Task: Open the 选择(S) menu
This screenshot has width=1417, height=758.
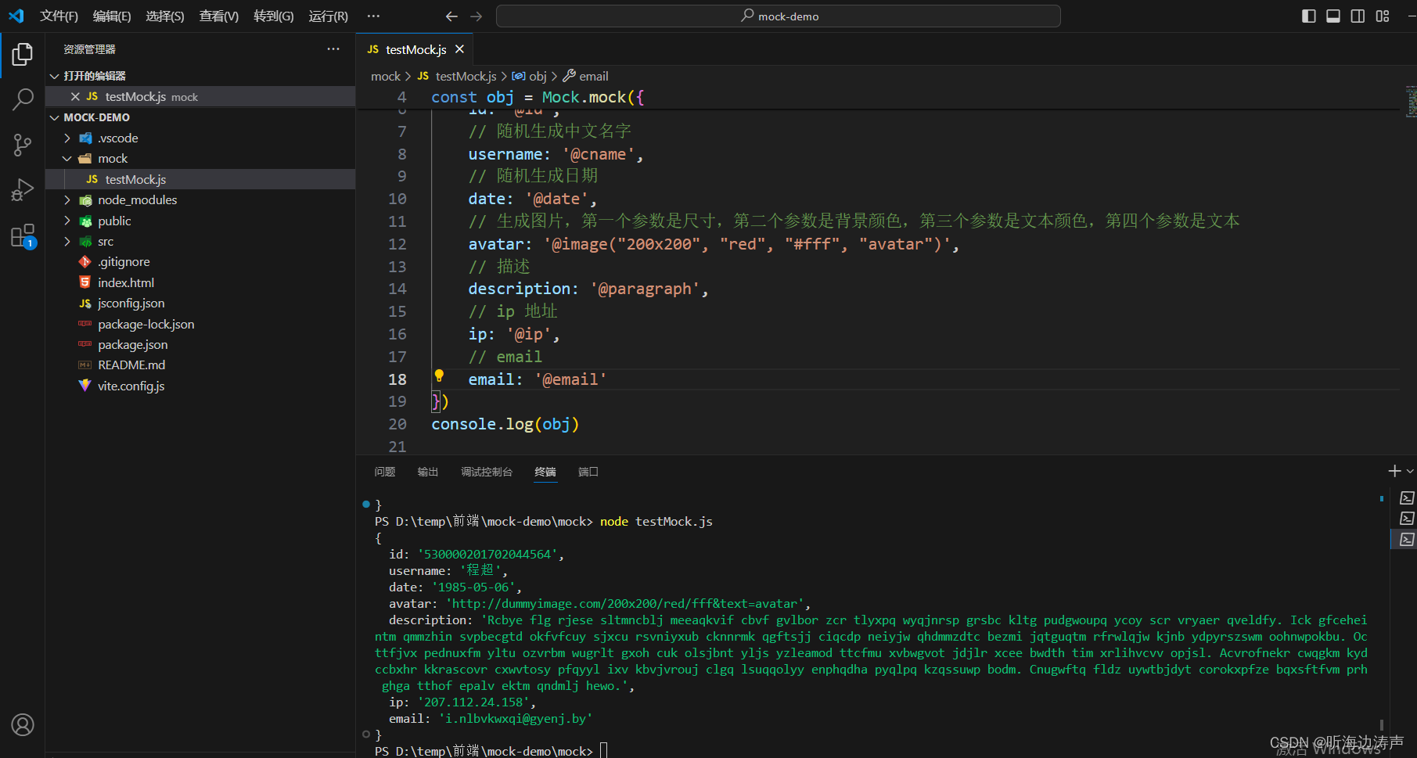Action: (165, 16)
